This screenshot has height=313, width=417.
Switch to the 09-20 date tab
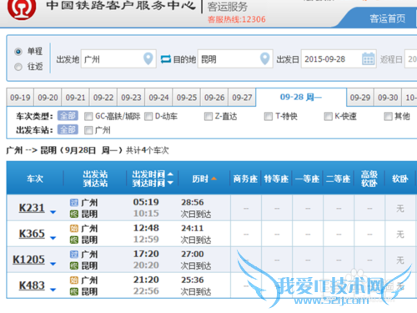point(48,98)
